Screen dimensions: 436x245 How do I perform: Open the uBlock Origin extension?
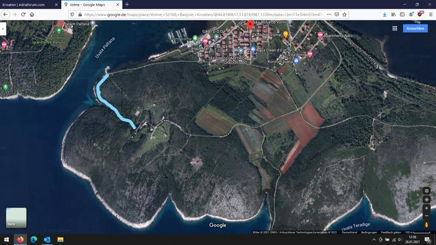coord(420,14)
